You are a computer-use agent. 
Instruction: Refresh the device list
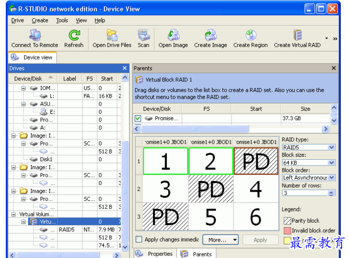click(x=74, y=35)
